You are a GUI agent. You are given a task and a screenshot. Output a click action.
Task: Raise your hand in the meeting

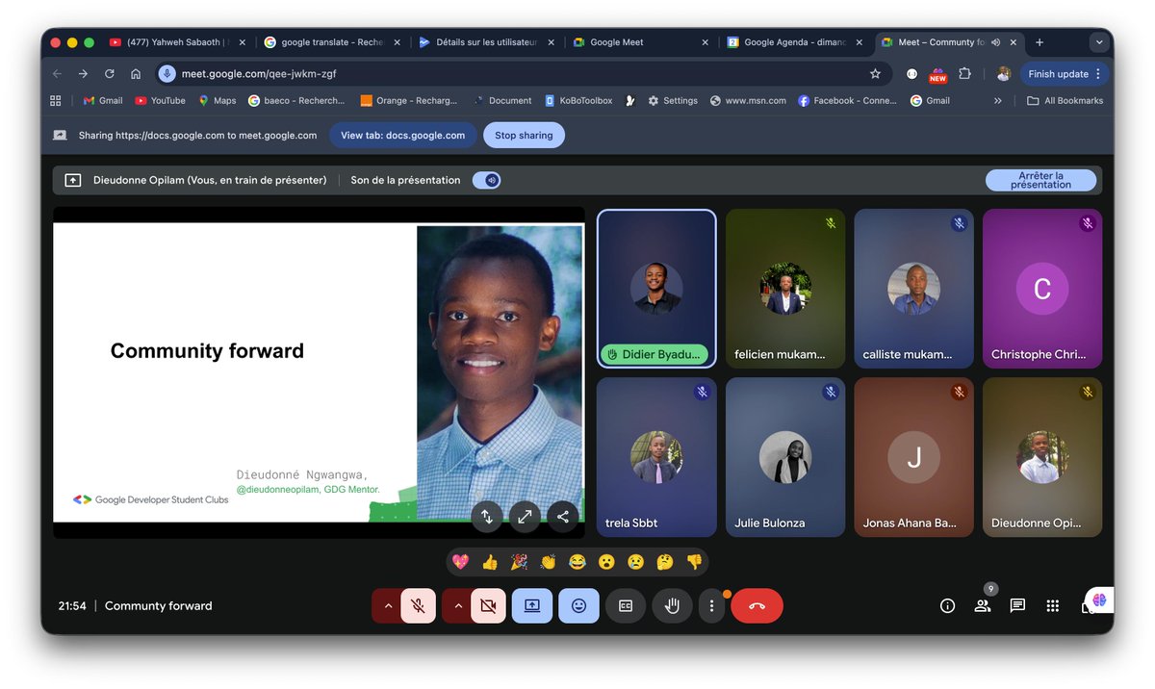[x=672, y=605]
